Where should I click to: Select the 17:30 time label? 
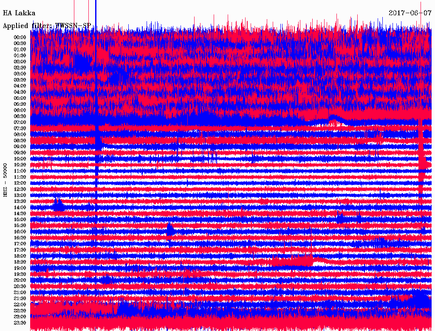[20, 250]
